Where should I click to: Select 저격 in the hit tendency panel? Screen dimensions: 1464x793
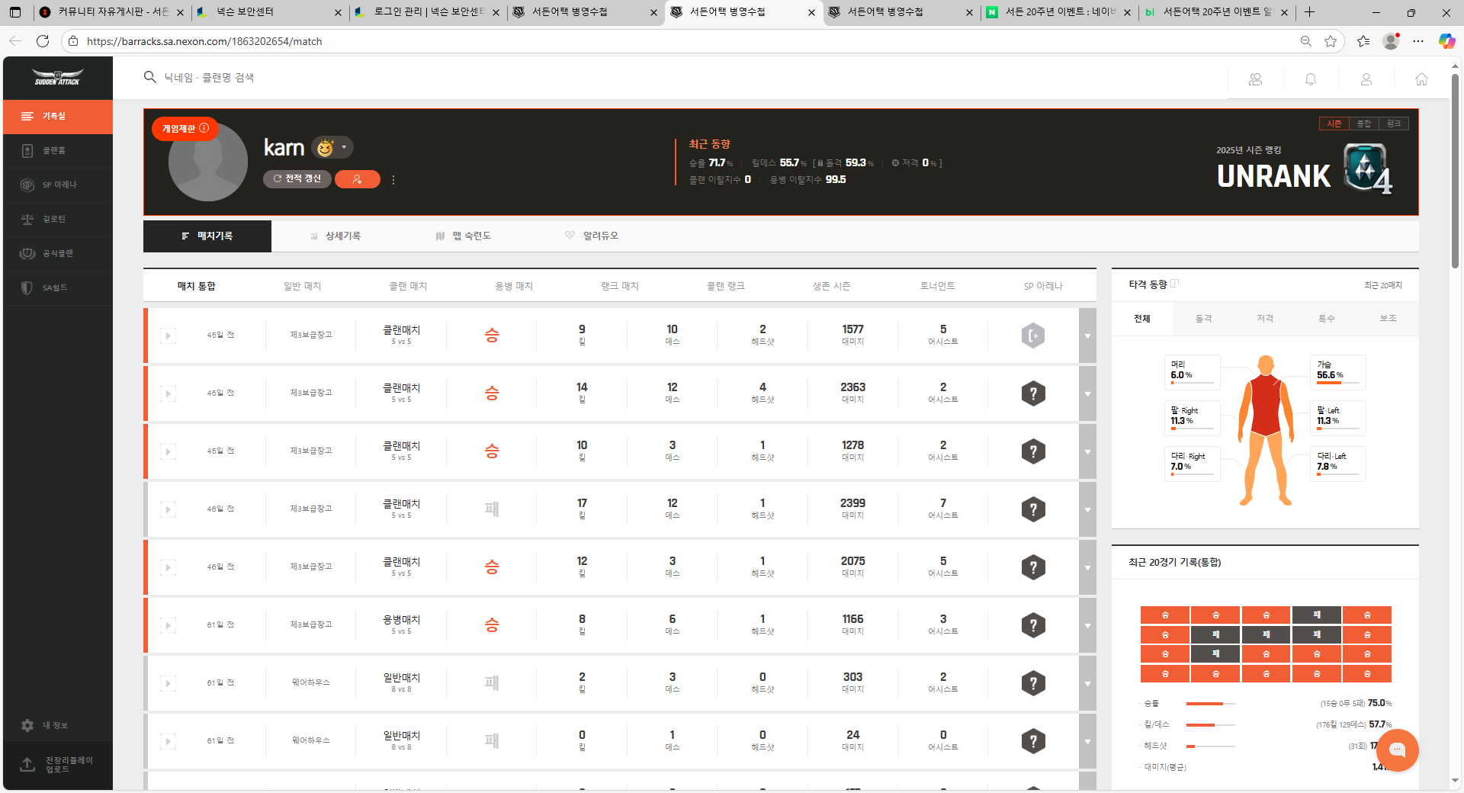(1265, 319)
